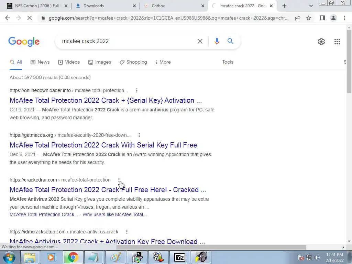This screenshot has height=264, width=352.
Task: Open options for idmcracksetup.com result
Action: click(127, 232)
